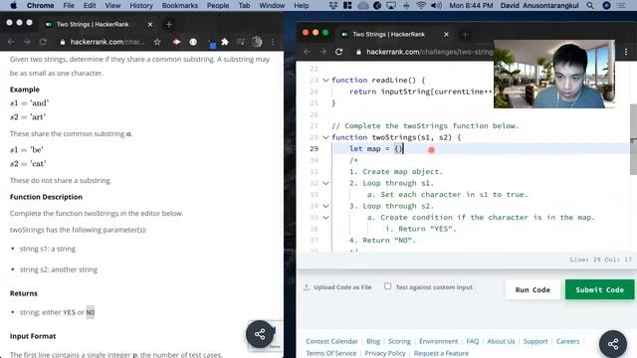Click the profile avatar in left window

[257, 42]
